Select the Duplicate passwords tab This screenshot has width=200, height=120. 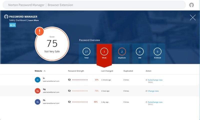pyautogui.click(x=122, y=54)
